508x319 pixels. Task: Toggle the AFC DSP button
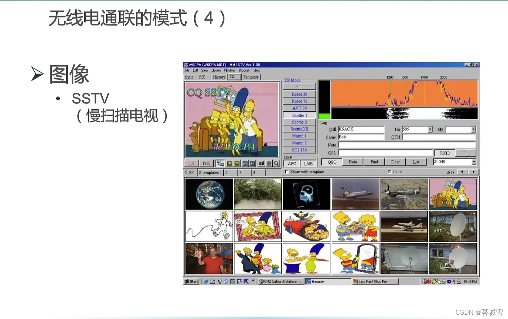tap(292, 163)
